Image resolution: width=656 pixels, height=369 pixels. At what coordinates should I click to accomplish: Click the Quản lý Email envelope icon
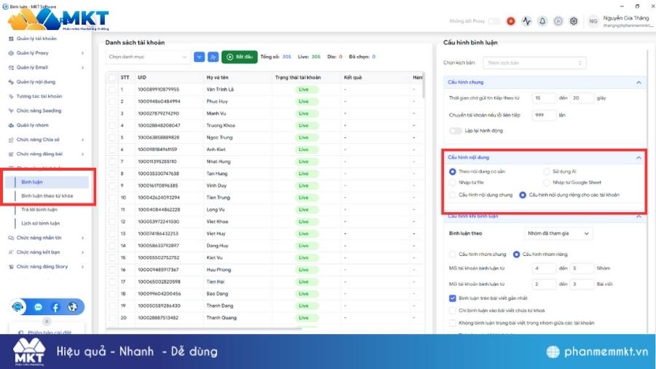click(x=11, y=67)
